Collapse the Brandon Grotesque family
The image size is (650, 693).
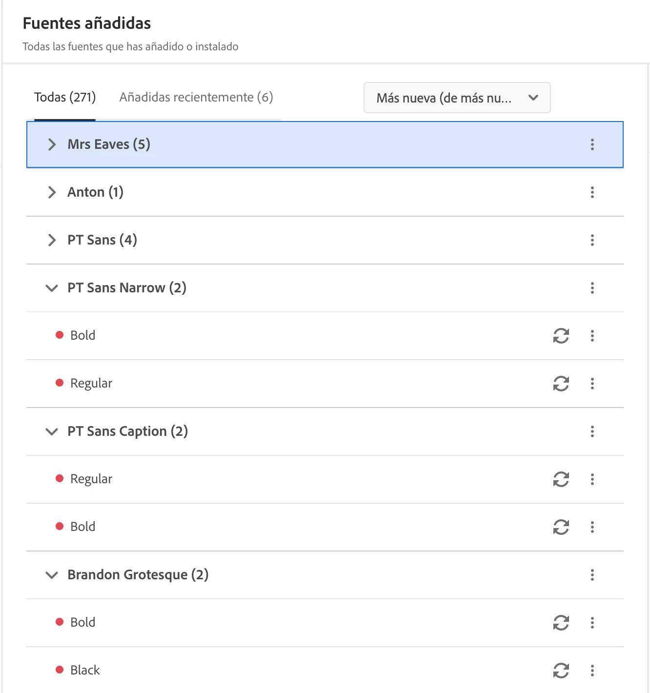pyautogui.click(x=52, y=575)
